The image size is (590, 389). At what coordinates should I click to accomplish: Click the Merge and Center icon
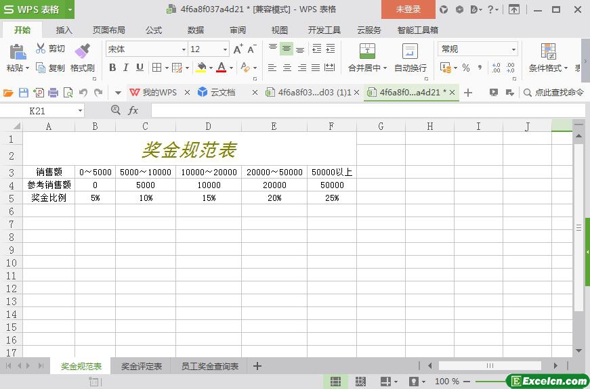coord(367,51)
